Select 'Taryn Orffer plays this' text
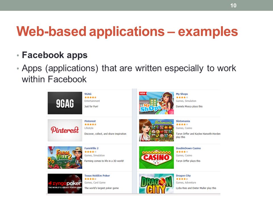The height and width of the screenshot is (205, 273). (x=188, y=161)
